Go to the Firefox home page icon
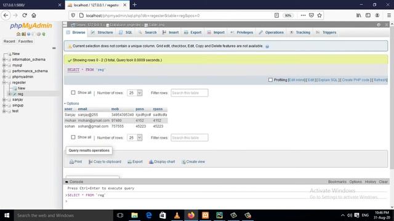394x221 pixels. (34, 15)
